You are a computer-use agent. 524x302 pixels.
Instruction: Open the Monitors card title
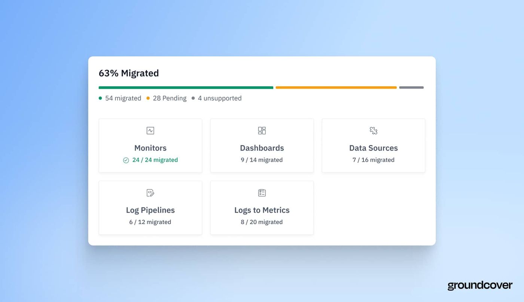pos(150,148)
